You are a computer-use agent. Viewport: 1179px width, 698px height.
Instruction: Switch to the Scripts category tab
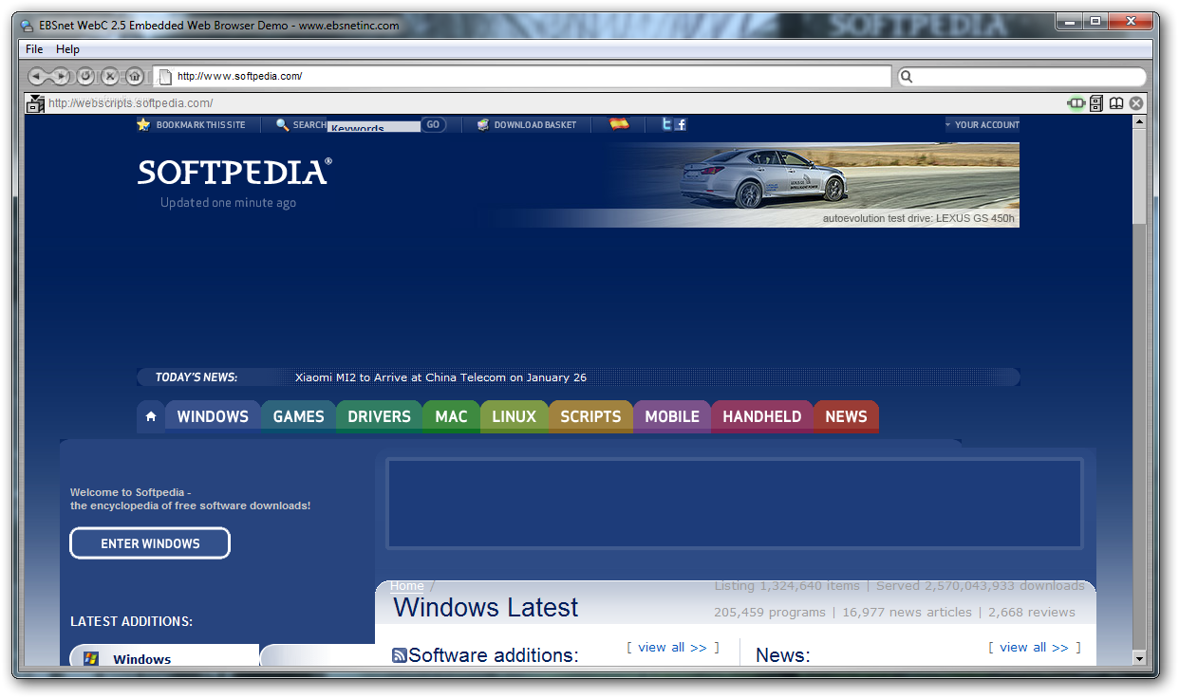point(590,416)
